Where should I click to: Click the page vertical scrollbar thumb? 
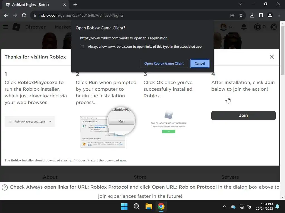pyautogui.click(x=283, y=50)
